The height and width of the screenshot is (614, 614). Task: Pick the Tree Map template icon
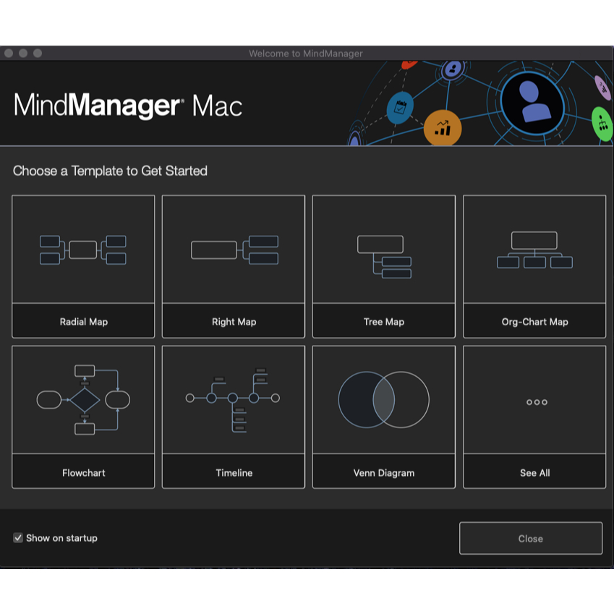384,256
